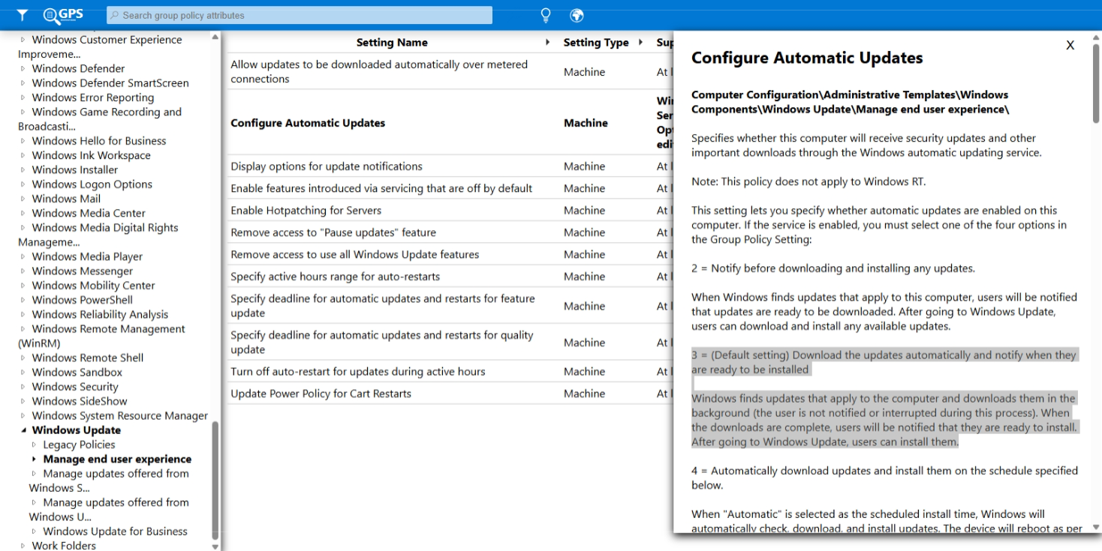Image resolution: width=1102 pixels, height=551 pixels.
Task: Select Windows Customer Experience Improvement node
Action: [x=100, y=46]
